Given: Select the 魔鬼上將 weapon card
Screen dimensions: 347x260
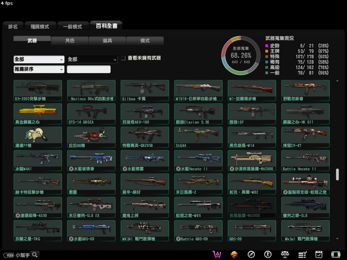Looking at the screenshot, I should (145, 207).
